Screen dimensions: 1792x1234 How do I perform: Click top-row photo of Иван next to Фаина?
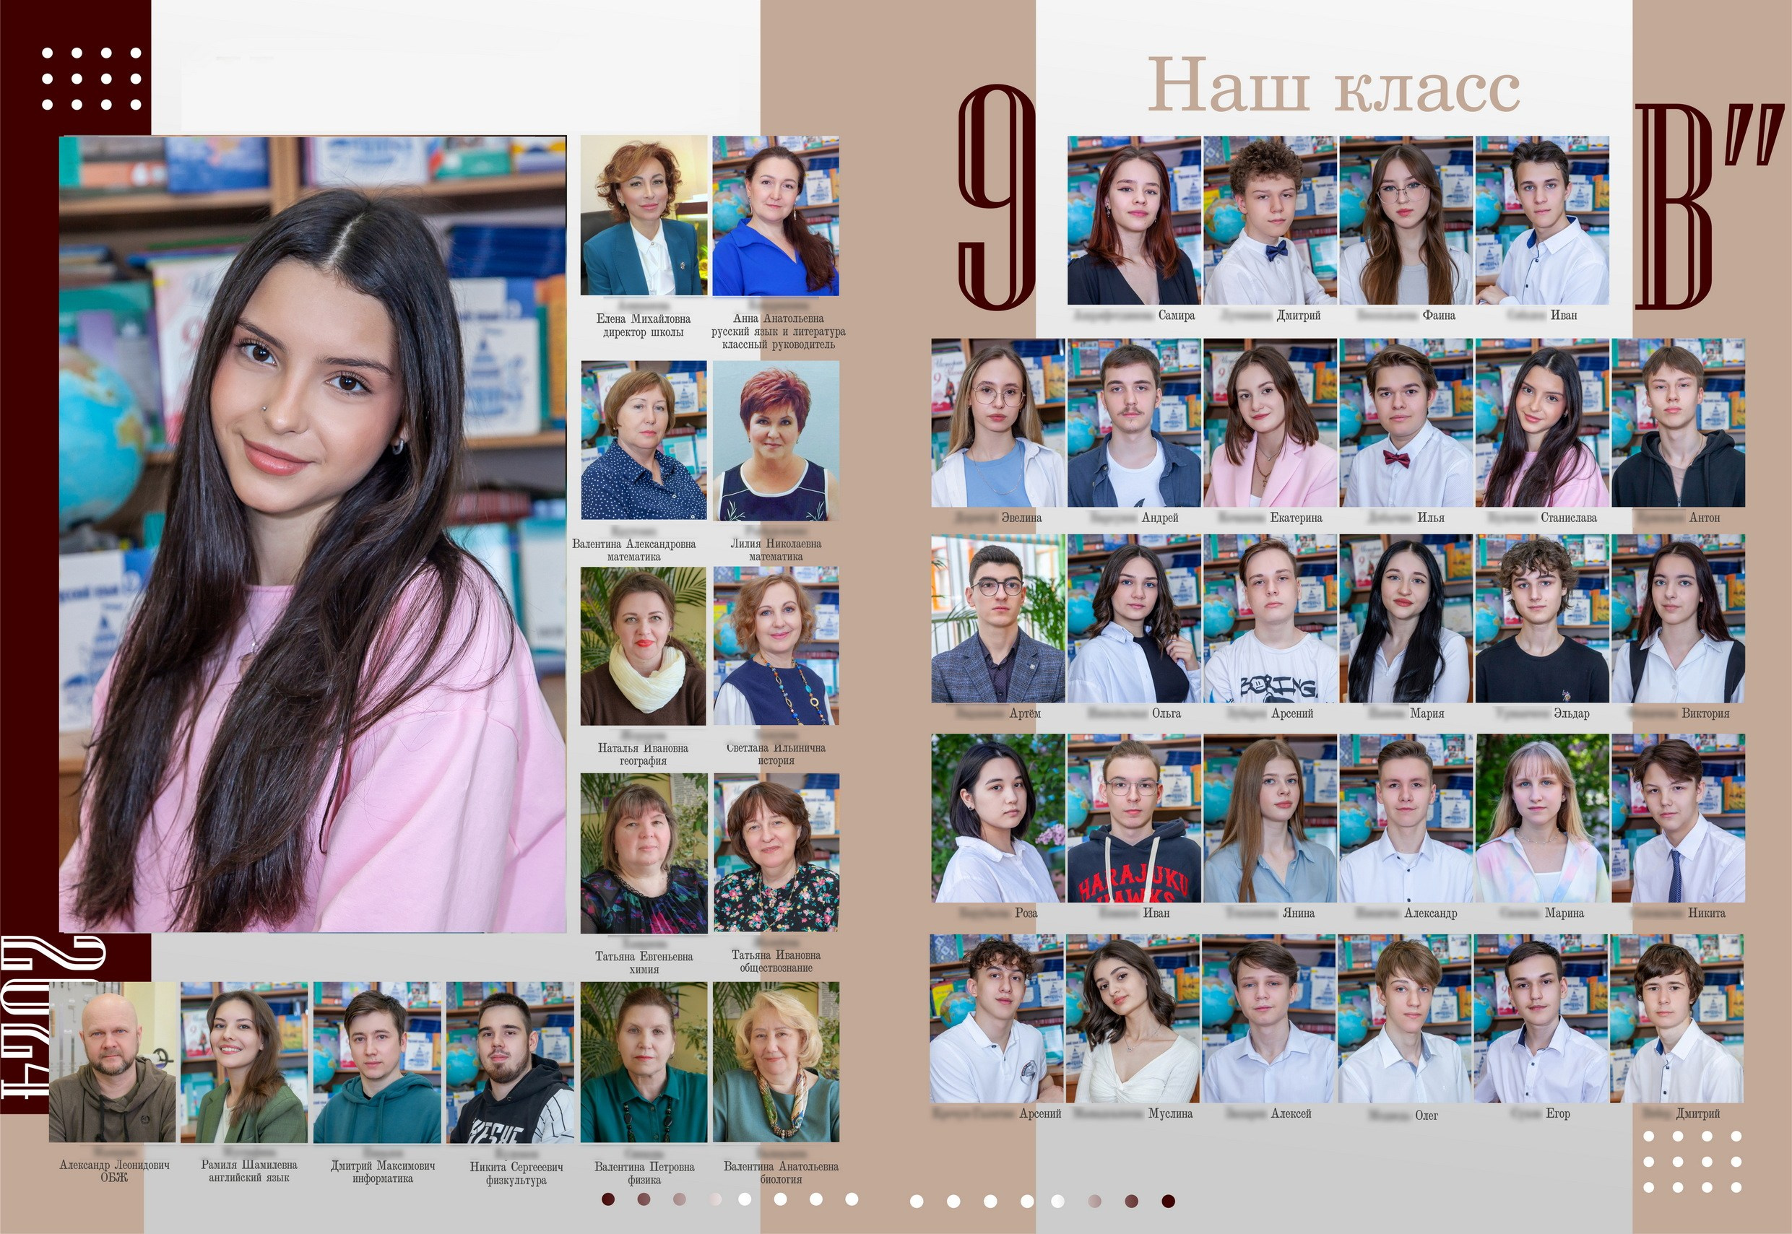point(1542,220)
